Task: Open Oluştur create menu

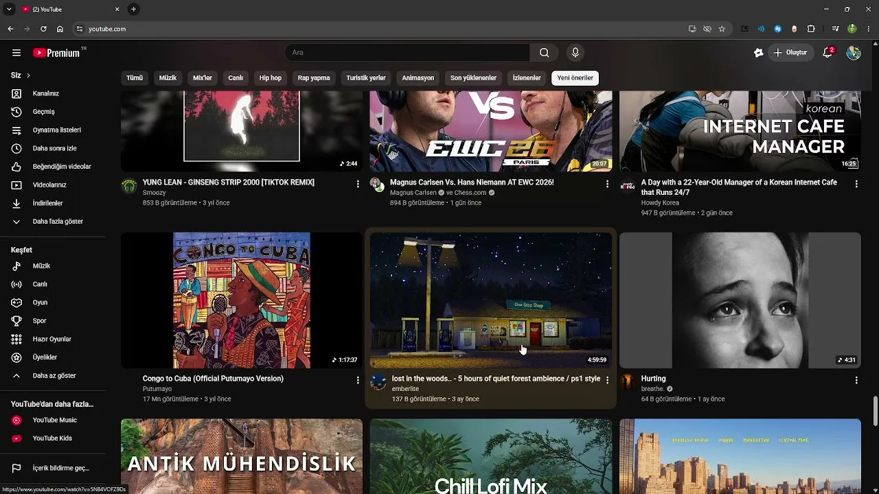Action: [x=790, y=53]
